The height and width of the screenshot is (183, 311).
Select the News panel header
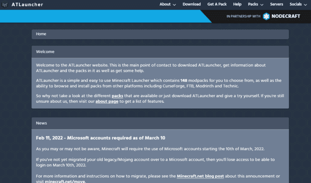click(160, 123)
